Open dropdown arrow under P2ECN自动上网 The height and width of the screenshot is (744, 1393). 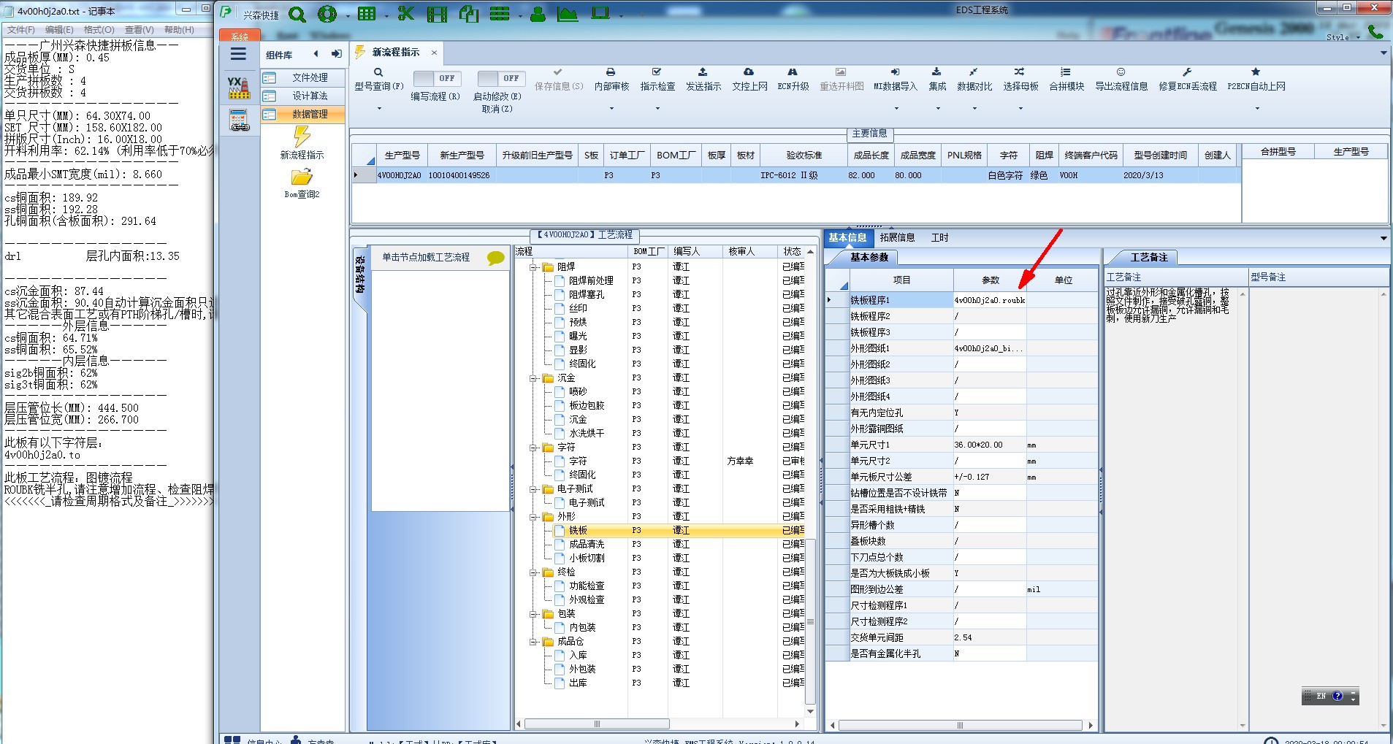pos(1257,109)
